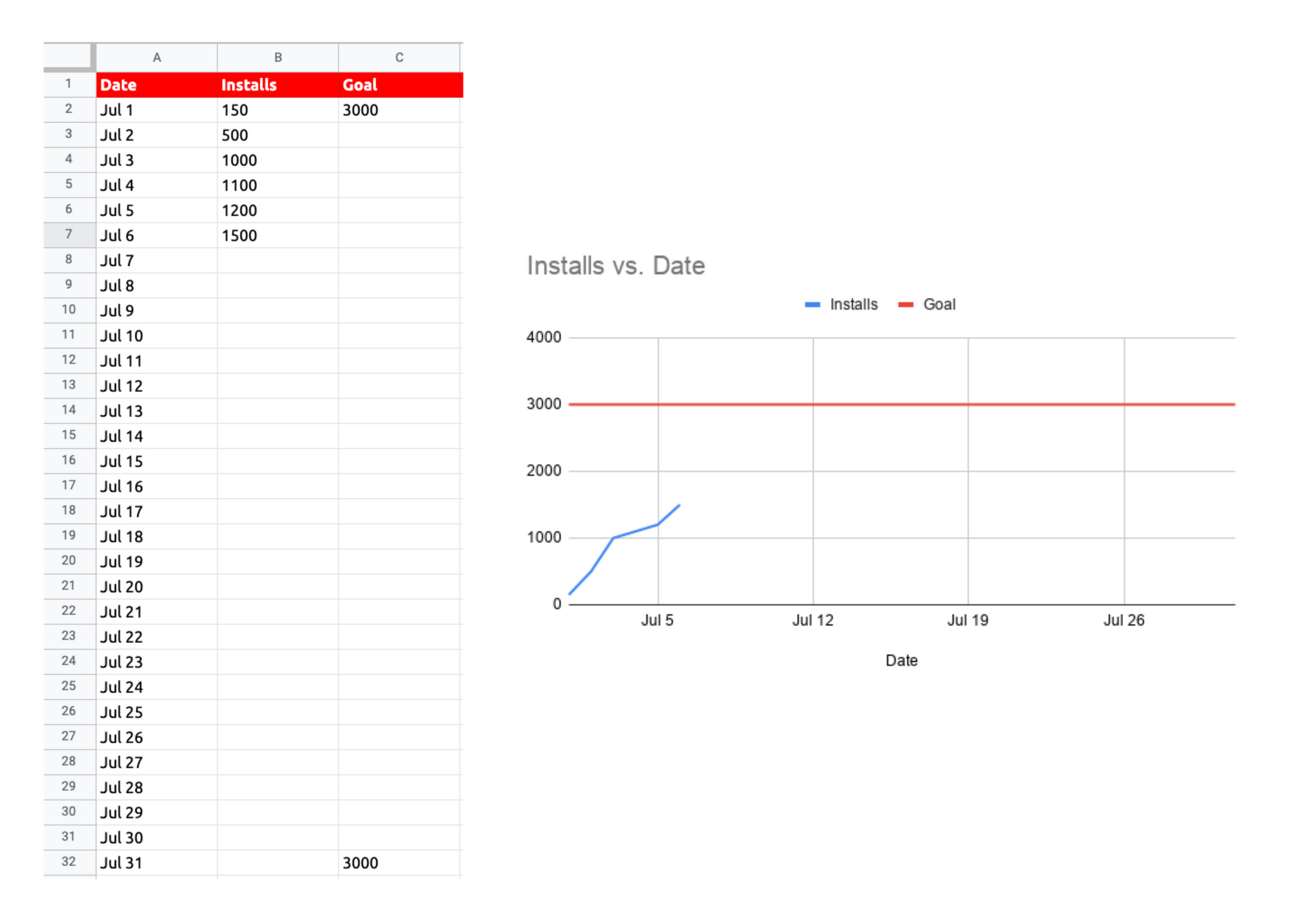The height and width of the screenshot is (920, 1302).
Task: Click column A header
Action: 156,57
